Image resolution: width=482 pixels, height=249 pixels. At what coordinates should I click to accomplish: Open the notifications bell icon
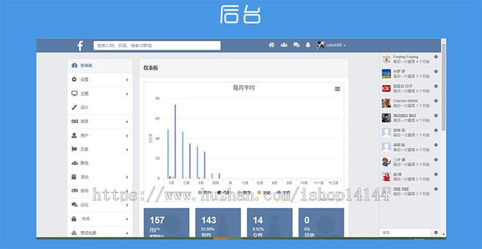(x=308, y=45)
